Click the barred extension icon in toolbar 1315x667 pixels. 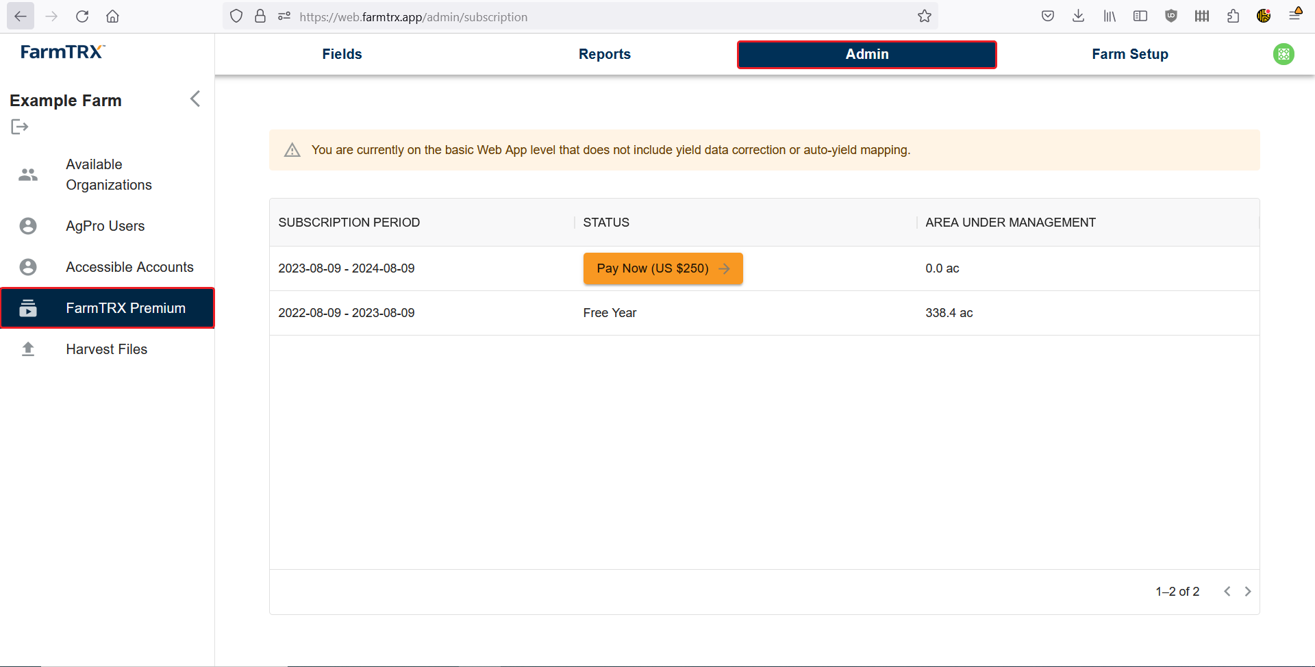coord(1202,16)
